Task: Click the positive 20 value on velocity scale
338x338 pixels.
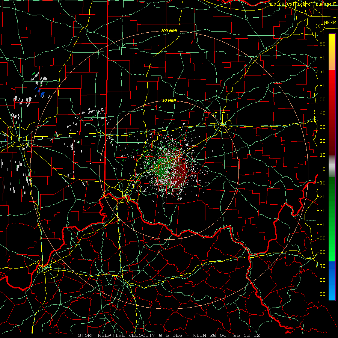Action: [x=323, y=141]
